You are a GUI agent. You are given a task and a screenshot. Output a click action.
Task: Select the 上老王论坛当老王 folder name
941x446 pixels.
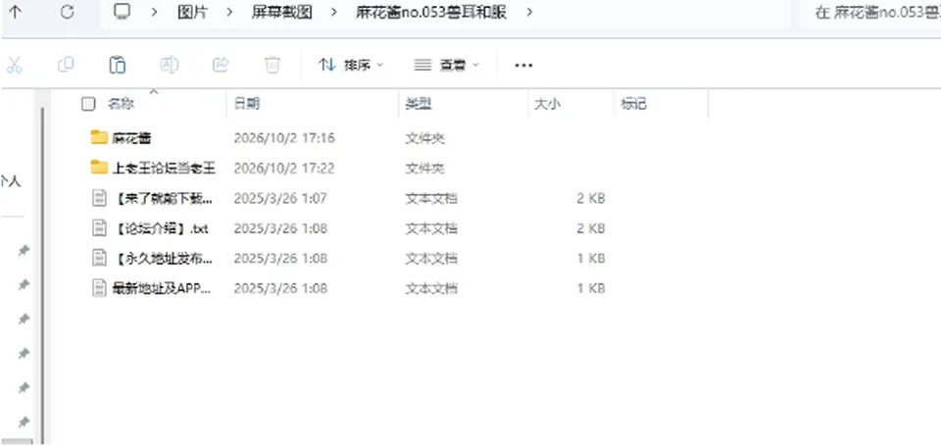[x=164, y=168]
